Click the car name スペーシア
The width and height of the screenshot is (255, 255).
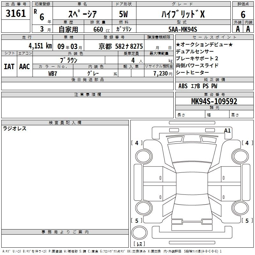click(x=83, y=14)
